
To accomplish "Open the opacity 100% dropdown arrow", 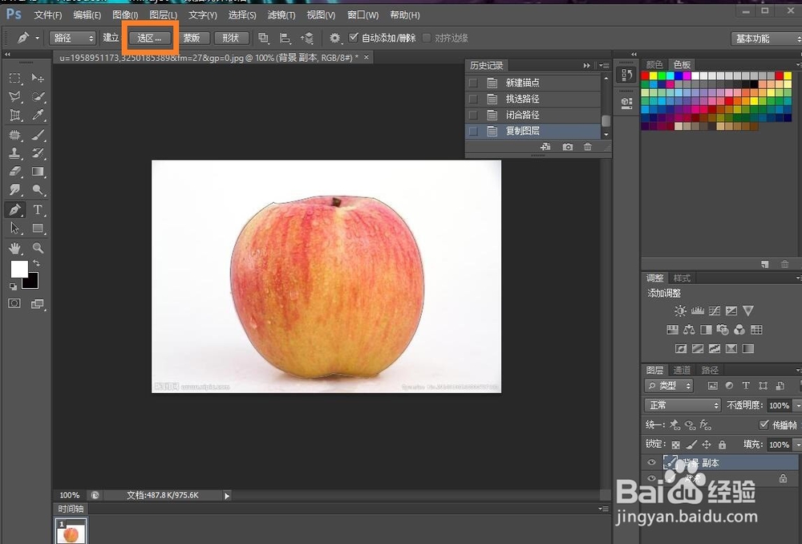I will [x=797, y=405].
